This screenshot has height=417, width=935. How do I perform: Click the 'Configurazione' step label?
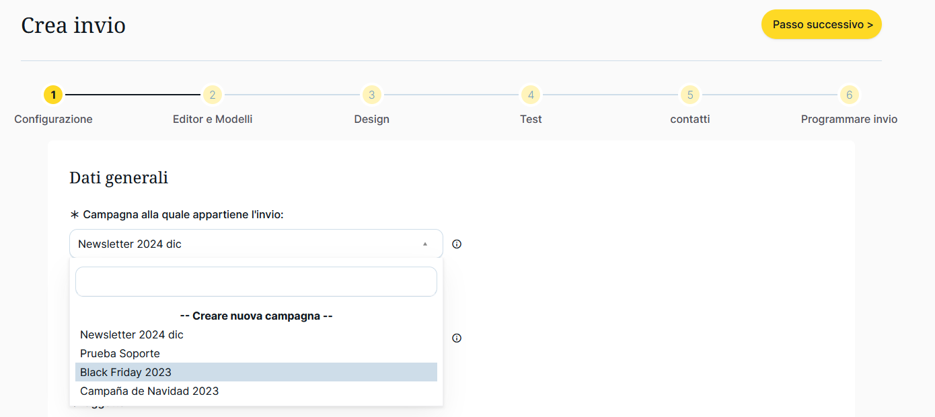coord(53,119)
